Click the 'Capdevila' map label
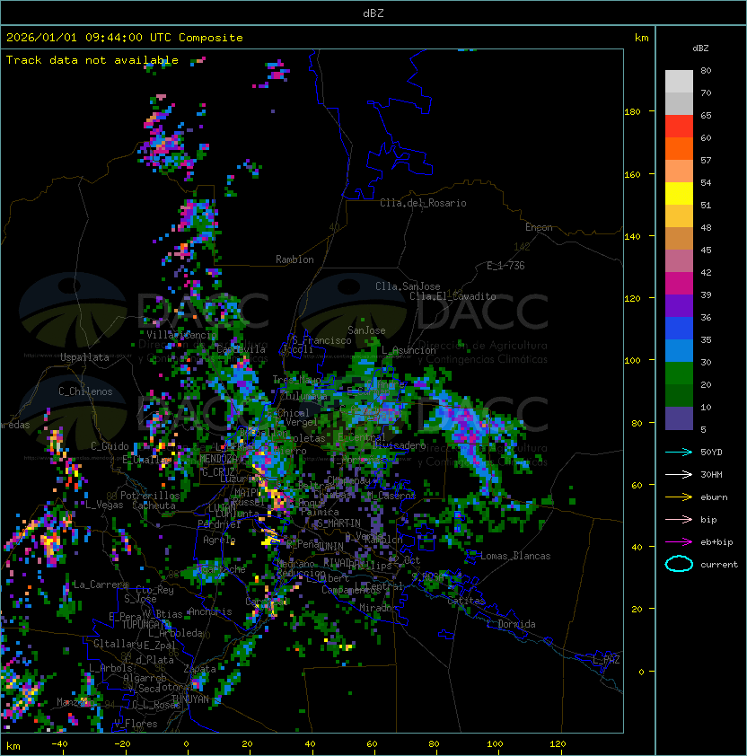This screenshot has width=747, height=756. (241, 349)
